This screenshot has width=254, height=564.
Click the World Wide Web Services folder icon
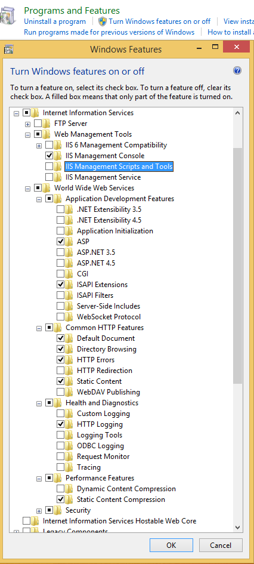pyautogui.click(x=47, y=188)
